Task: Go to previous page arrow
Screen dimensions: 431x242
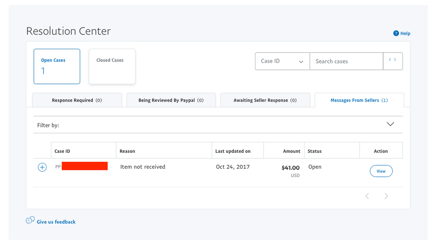Action: click(367, 196)
